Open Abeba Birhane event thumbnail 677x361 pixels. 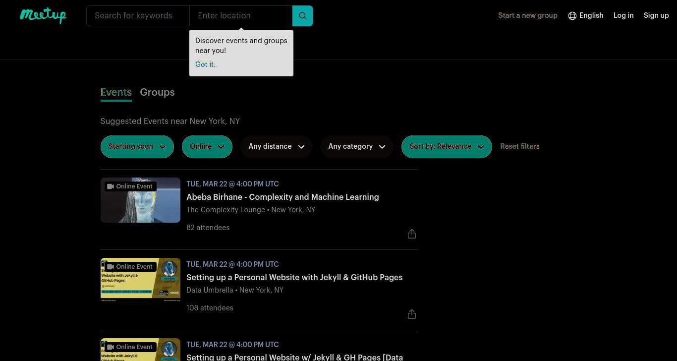140,200
